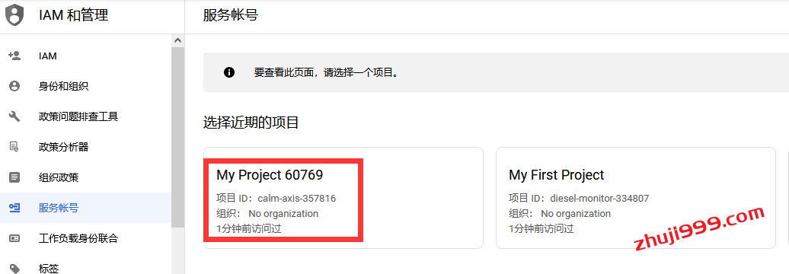Image resolution: width=789 pixels, height=274 pixels.
Task: Select the My Project 60769 card
Action: (343, 198)
